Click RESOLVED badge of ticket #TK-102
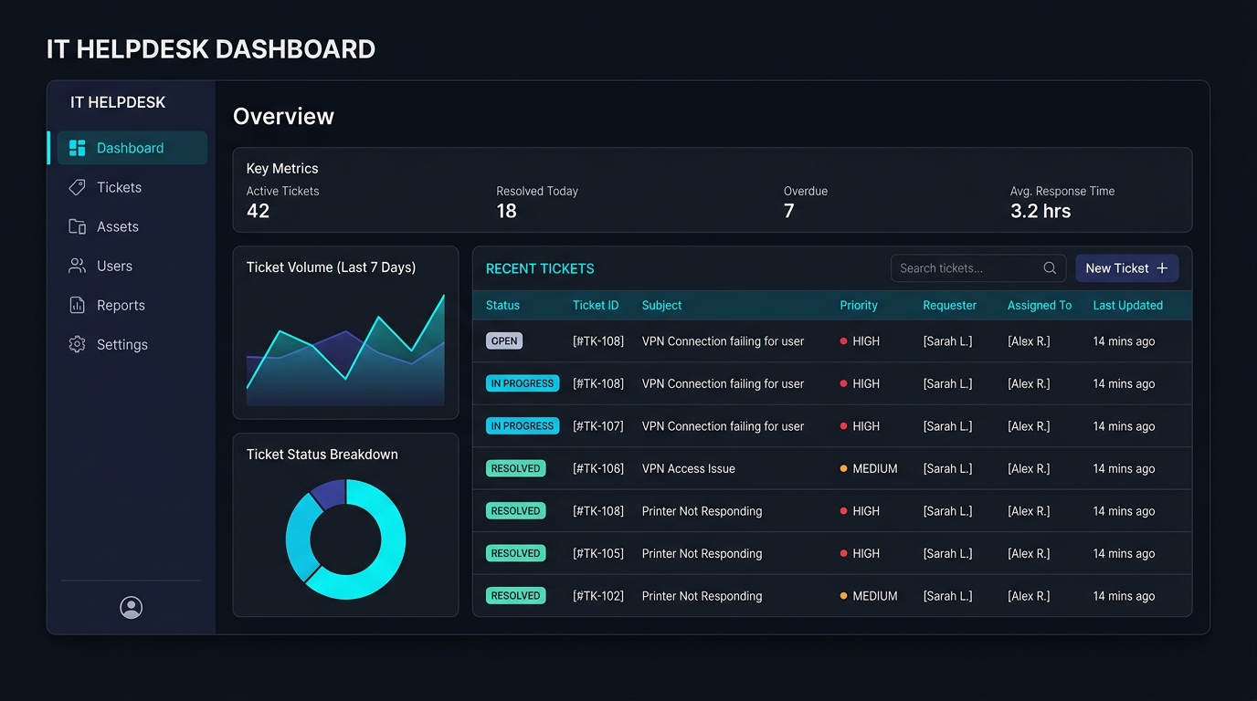1257x701 pixels. coord(516,596)
